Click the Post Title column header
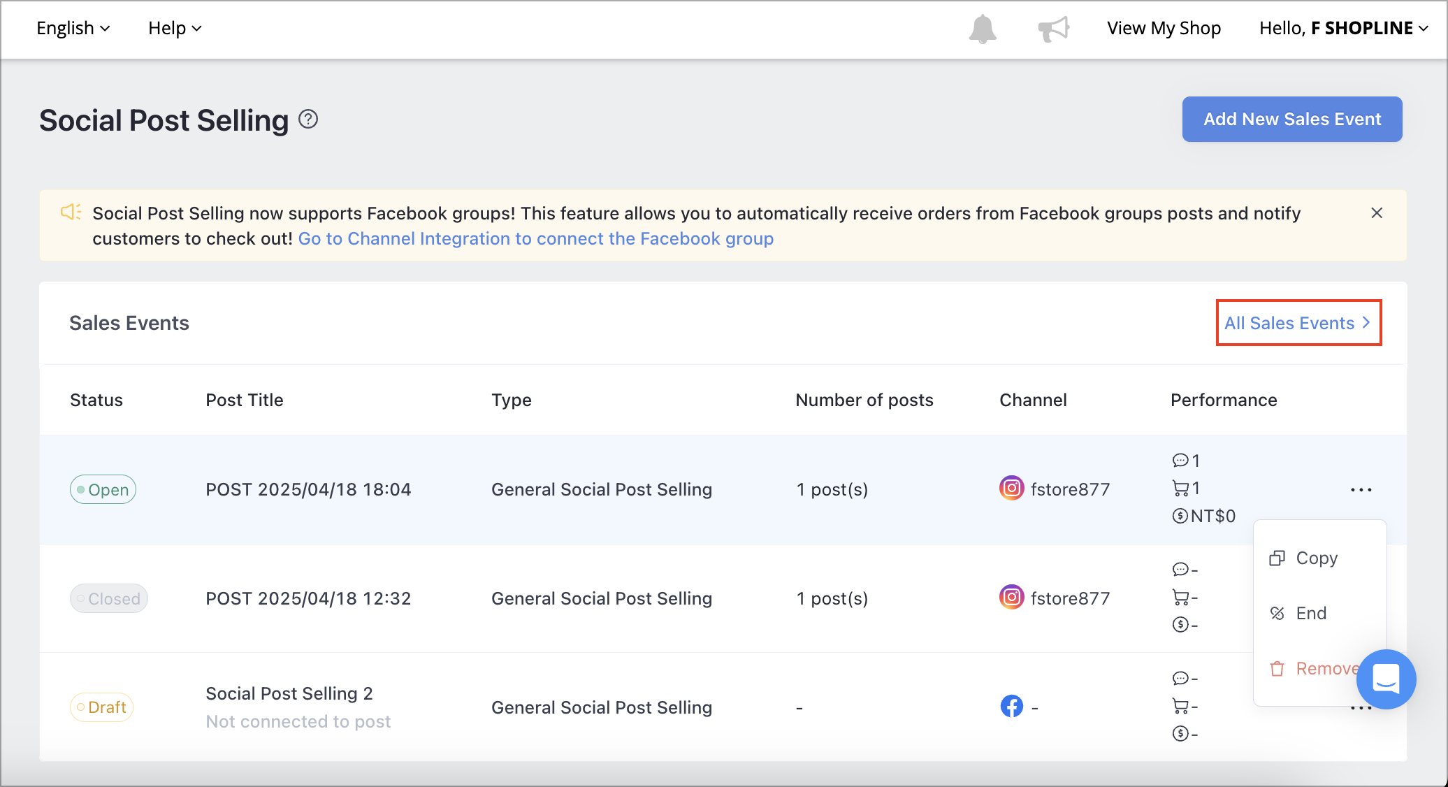1448x787 pixels. [x=245, y=400]
